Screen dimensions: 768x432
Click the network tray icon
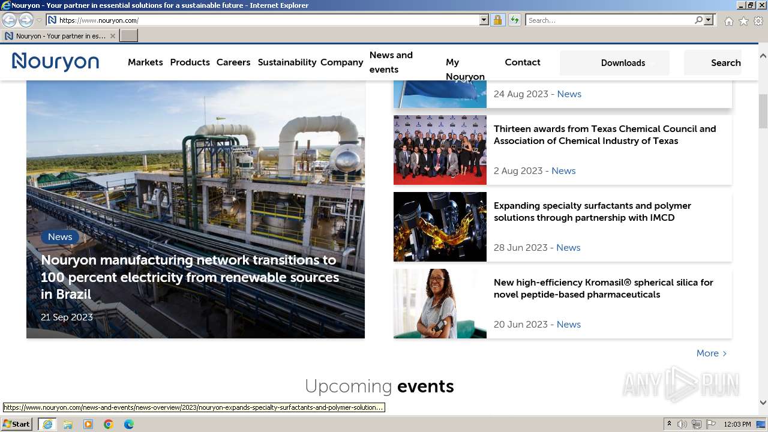697,424
